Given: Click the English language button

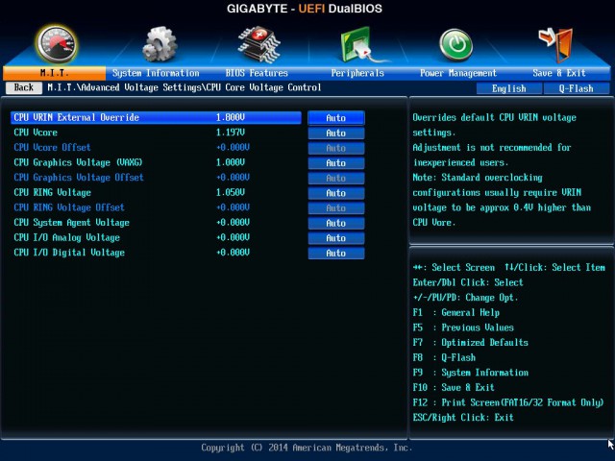Looking at the screenshot, I should coord(509,88).
